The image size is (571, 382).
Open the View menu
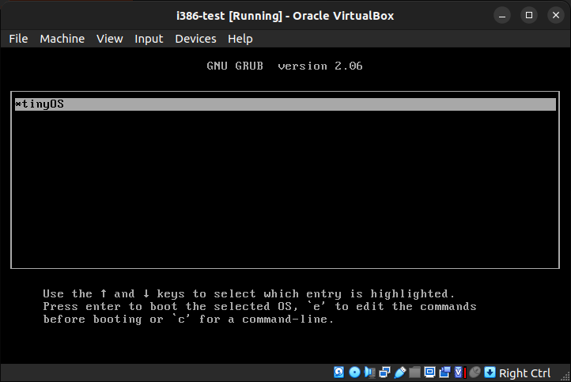(110, 39)
